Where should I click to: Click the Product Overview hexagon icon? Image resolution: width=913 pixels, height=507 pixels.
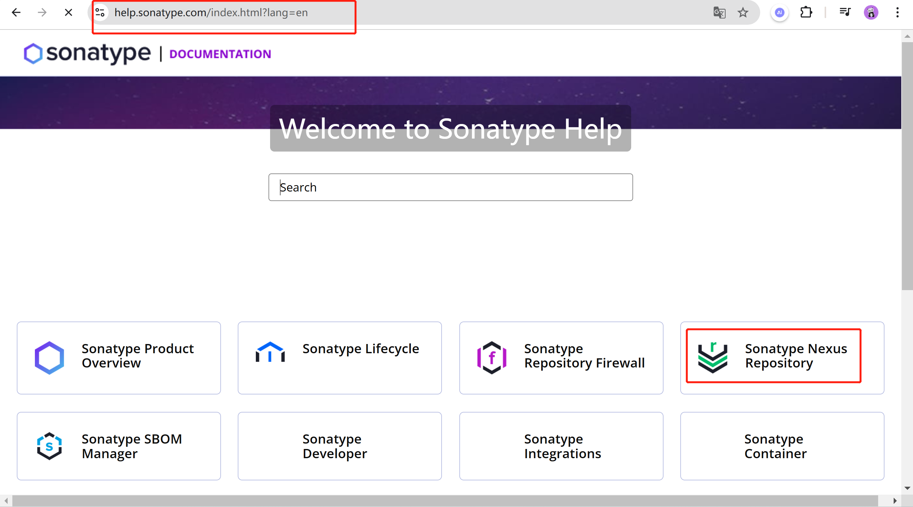point(49,358)
